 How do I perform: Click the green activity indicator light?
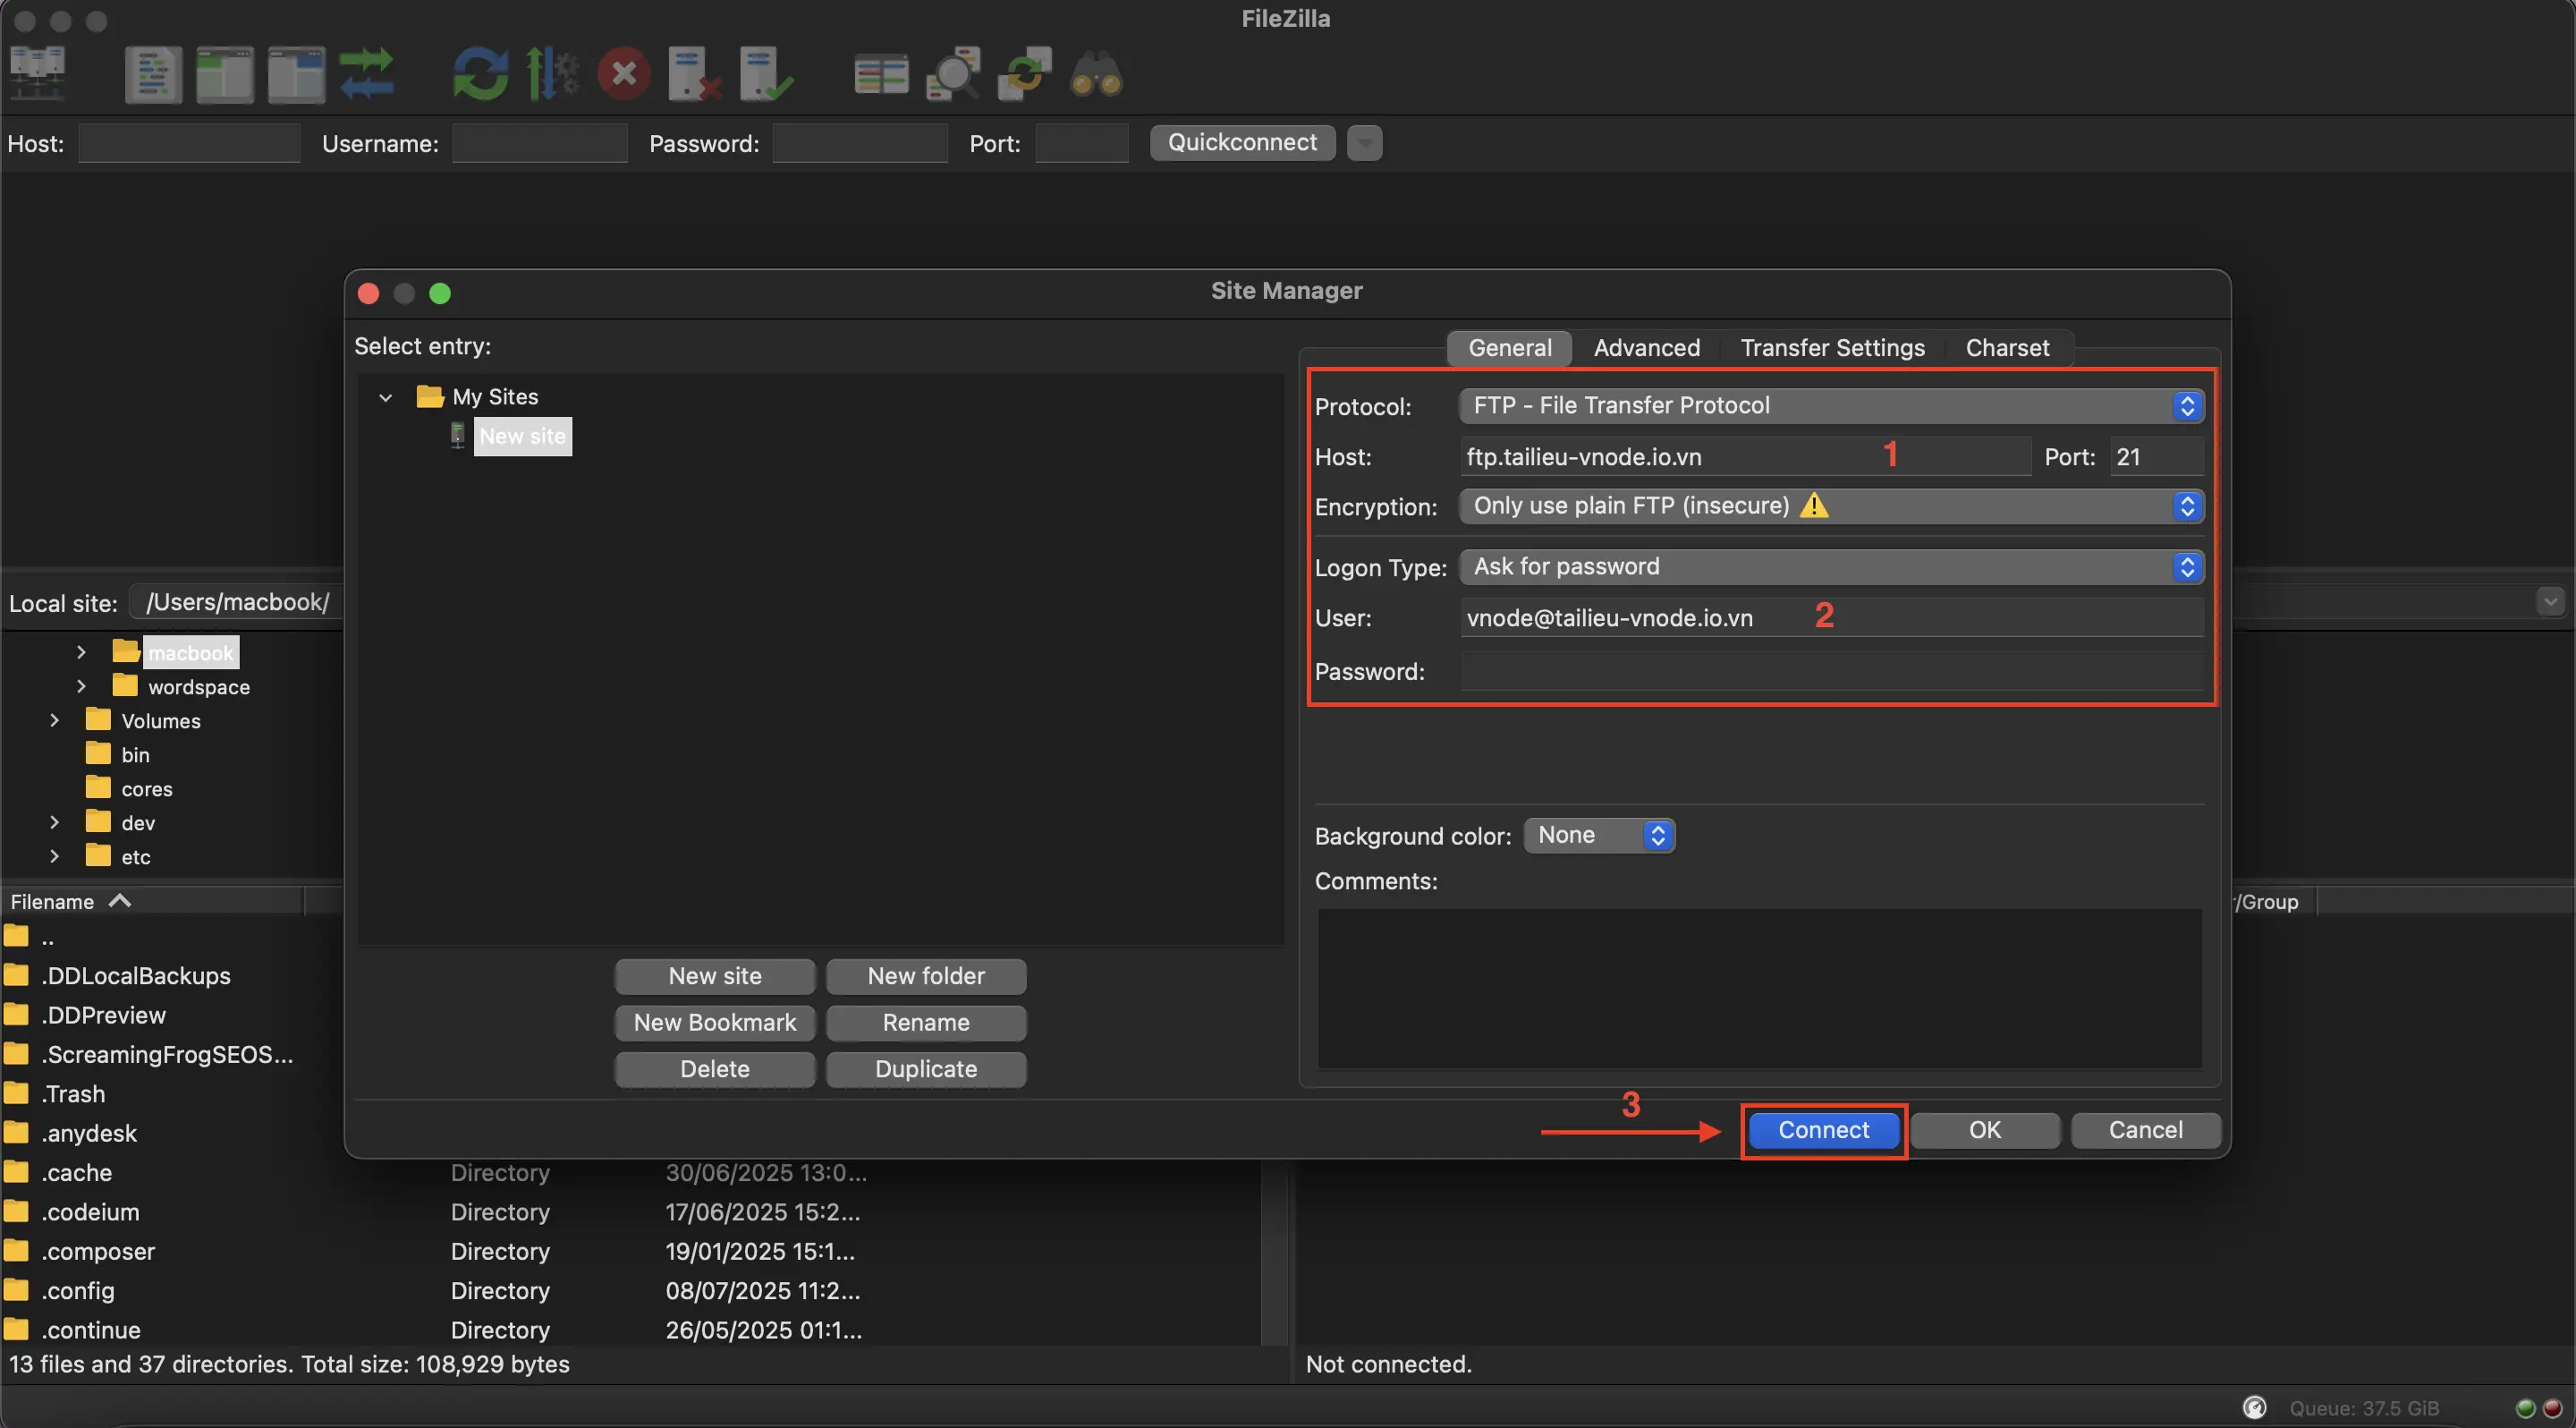click(x=2525, y=1408)
